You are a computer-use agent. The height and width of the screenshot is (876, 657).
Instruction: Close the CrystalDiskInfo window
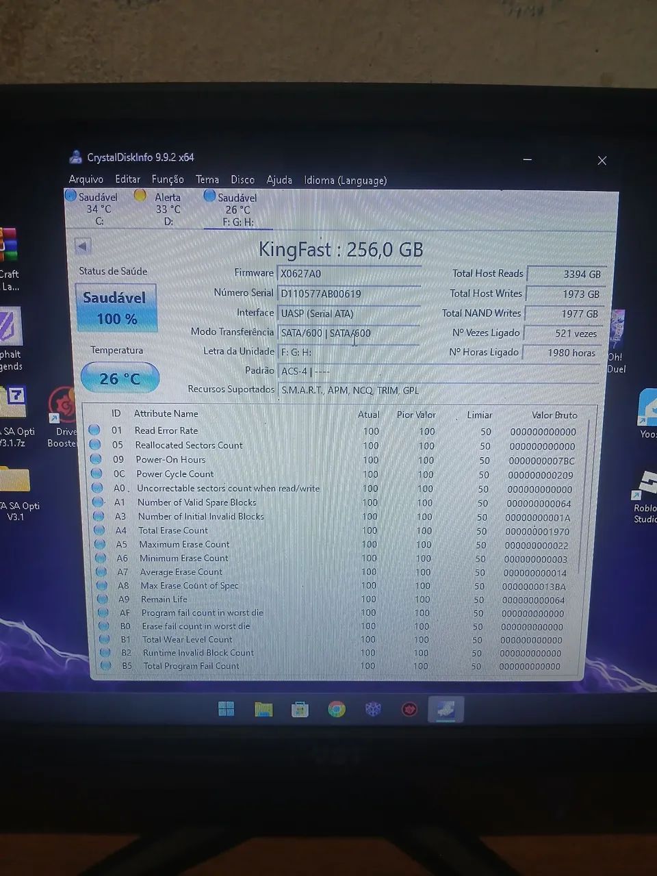[602, 160]
